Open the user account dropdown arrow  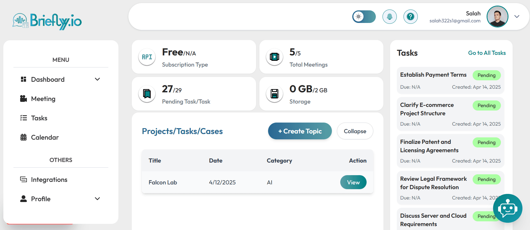pyautogui.click(x=517, y=17)
